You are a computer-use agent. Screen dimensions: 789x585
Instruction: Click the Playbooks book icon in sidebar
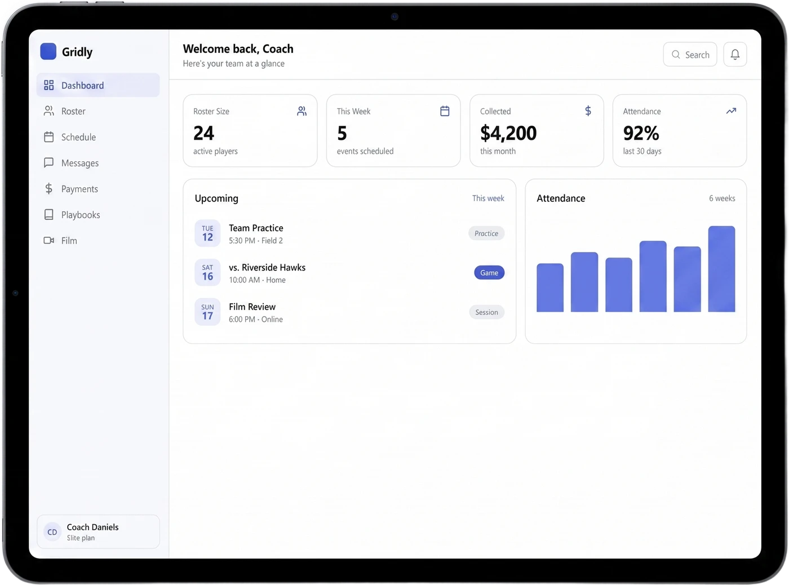point(49,215)
